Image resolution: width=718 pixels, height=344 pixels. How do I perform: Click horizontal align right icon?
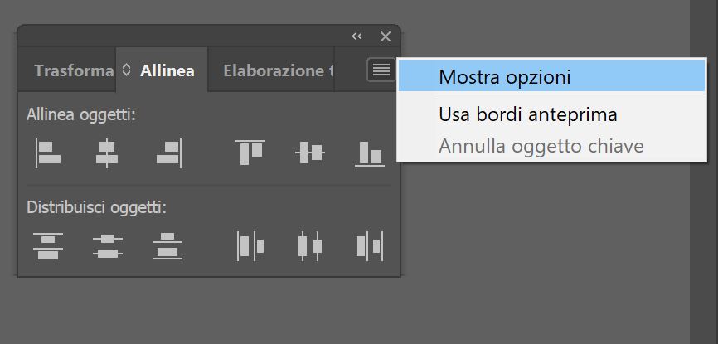coord(169,153)
